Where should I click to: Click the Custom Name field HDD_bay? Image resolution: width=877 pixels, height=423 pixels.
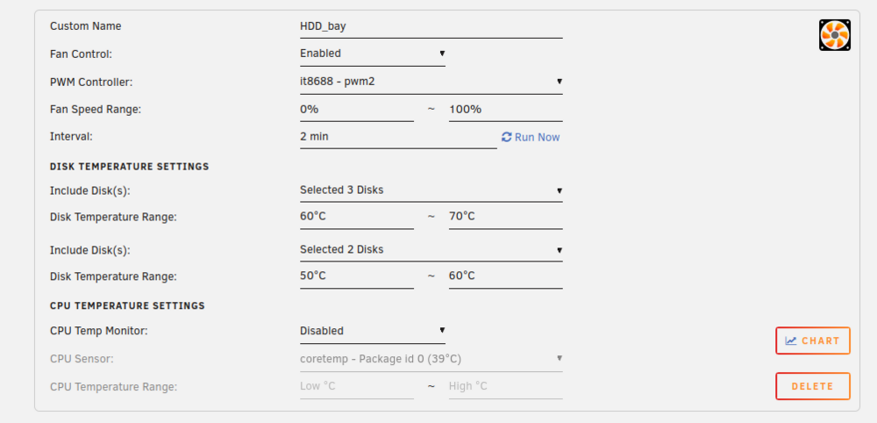click(431, 26)
